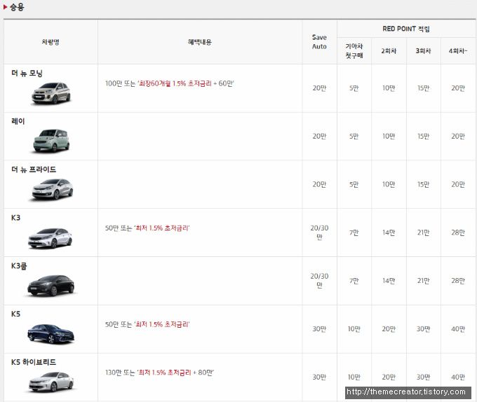Click the K3쿱 4회차 28만 cell
The image size is (477, 402).
[458, 281]
